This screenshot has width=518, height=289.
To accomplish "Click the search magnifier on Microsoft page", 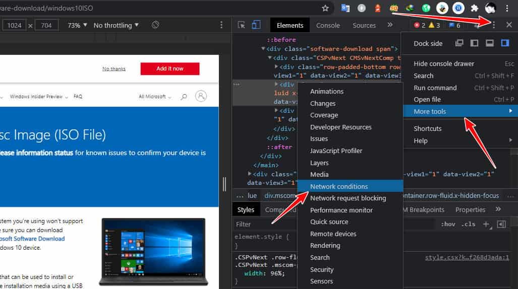I will point(184,97).
